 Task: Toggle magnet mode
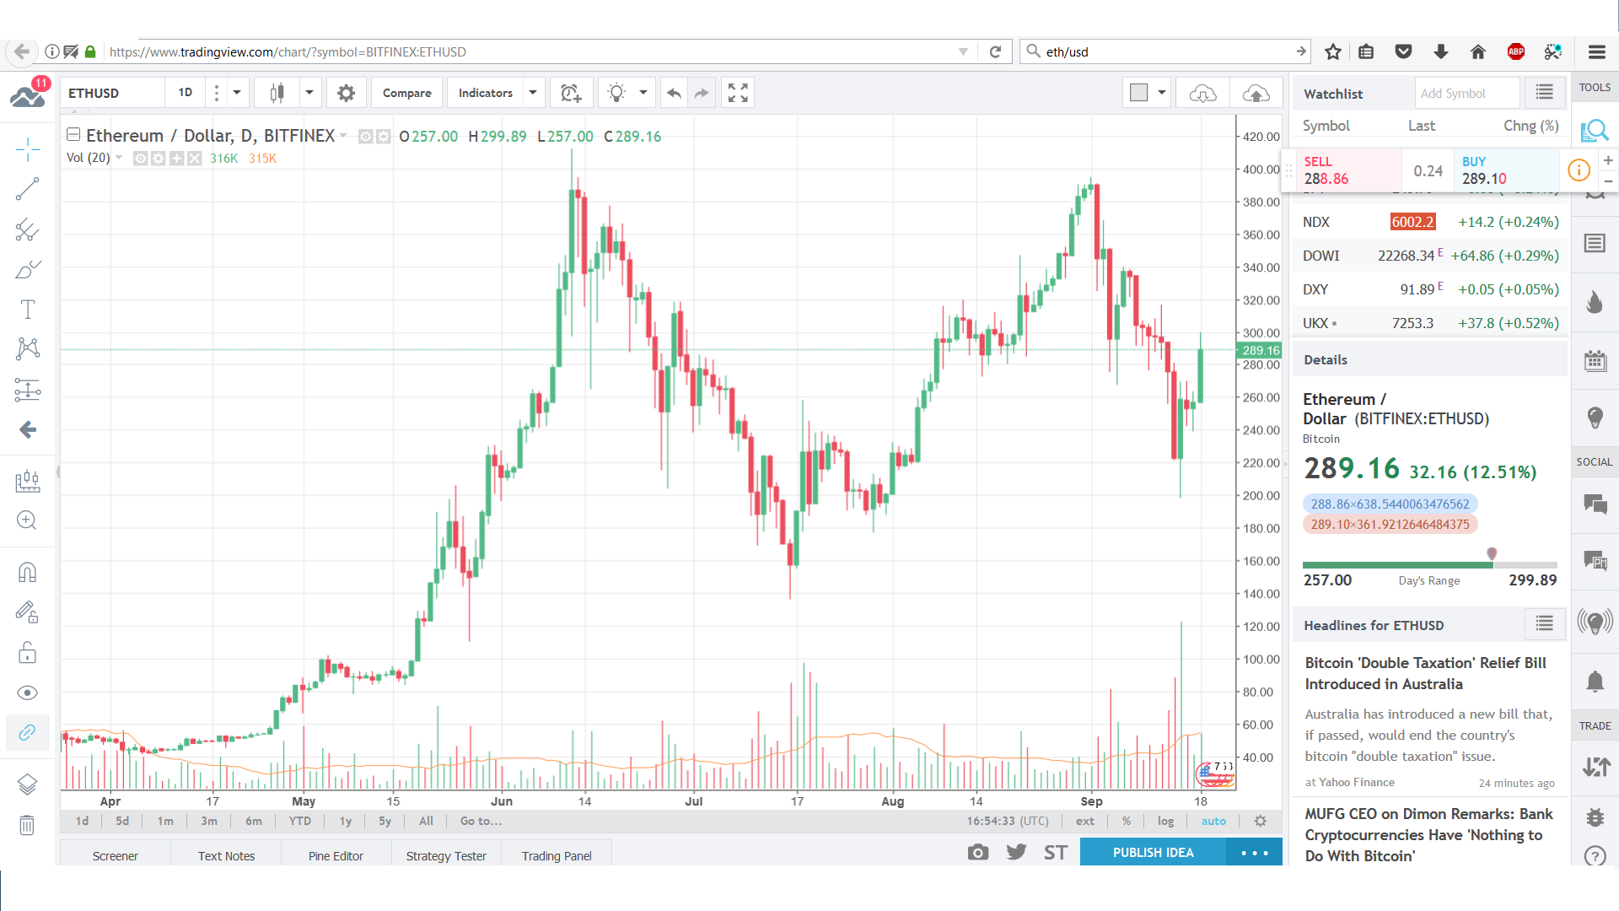point(27,573)
